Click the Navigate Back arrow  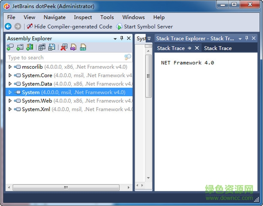8,26
